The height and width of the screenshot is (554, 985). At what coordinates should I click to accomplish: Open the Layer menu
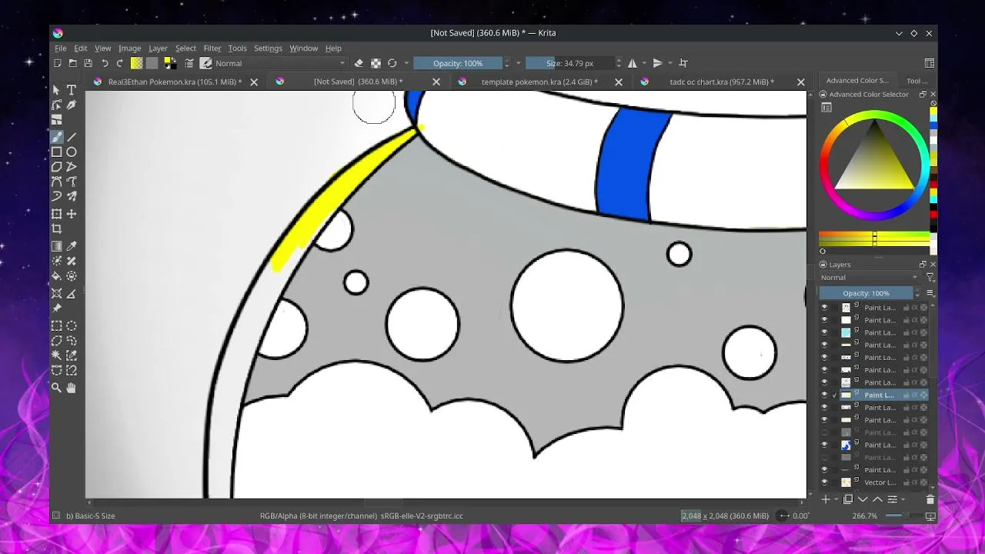(x=158, y=48)
